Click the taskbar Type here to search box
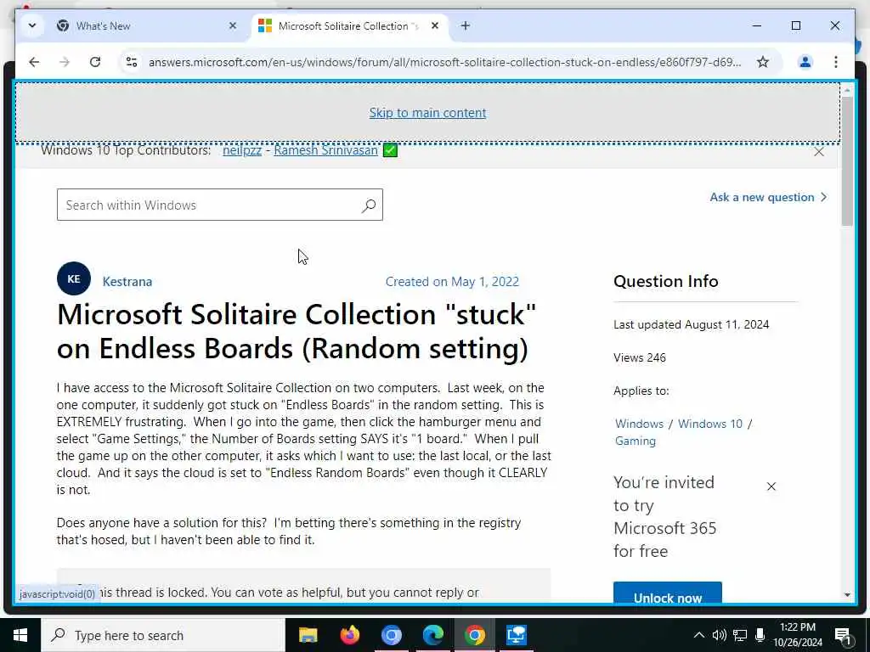The height and width of the screenshot is (652, 870). pyautogui.click(x=162, y=635)
